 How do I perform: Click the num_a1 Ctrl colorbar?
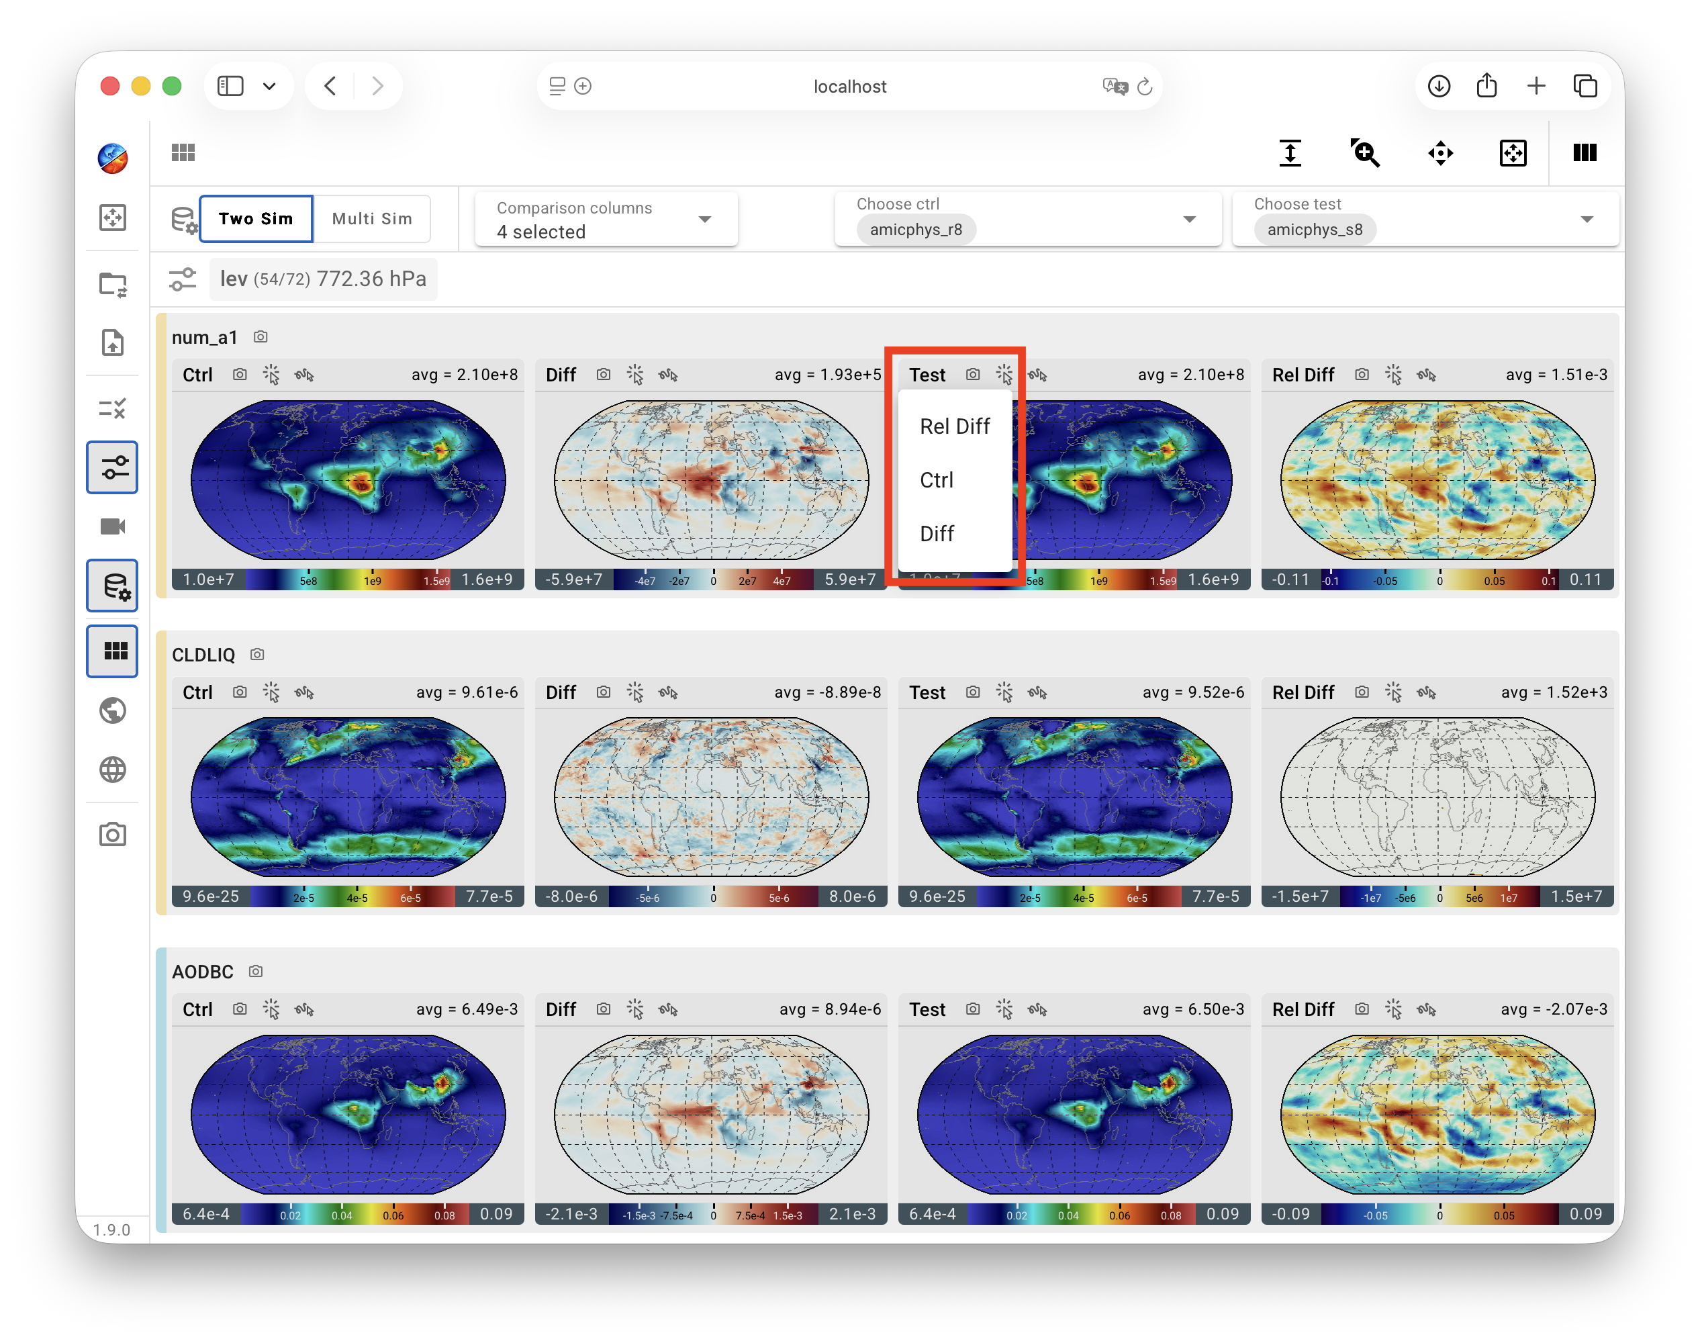pyautogui.click(x=348, y=580)
